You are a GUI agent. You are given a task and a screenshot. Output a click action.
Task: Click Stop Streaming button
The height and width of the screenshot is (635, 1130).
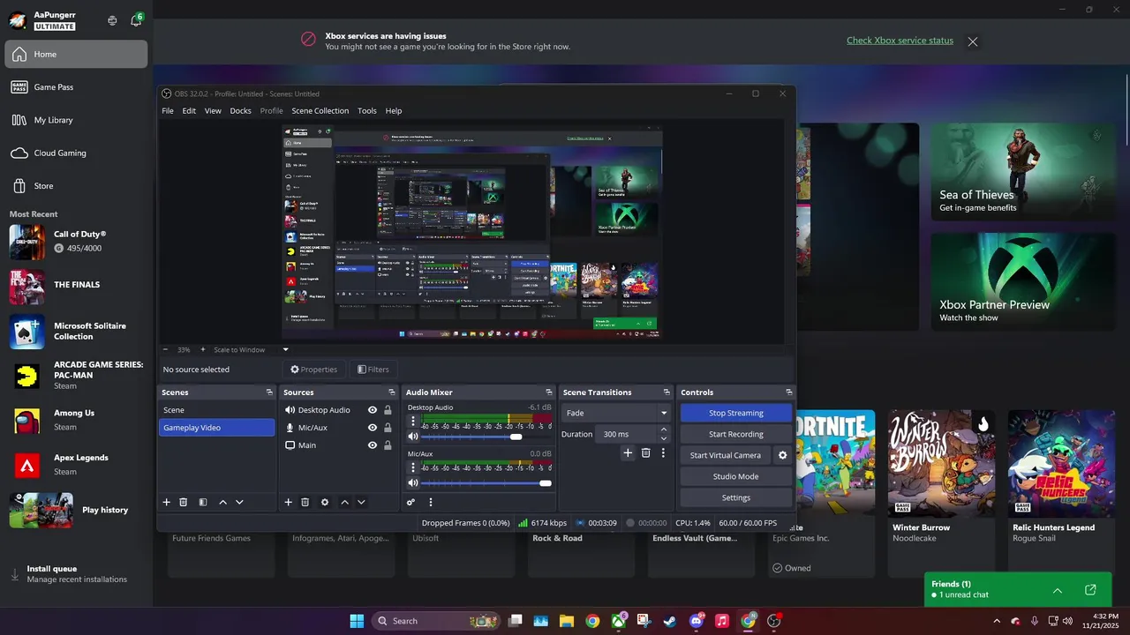point(736,413)
